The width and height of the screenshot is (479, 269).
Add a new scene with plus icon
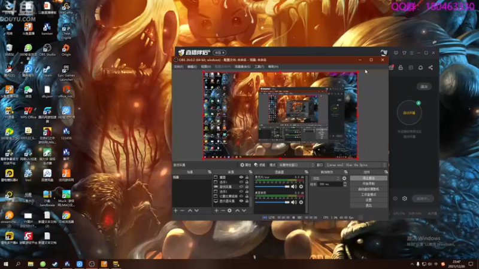coord(175,210)
